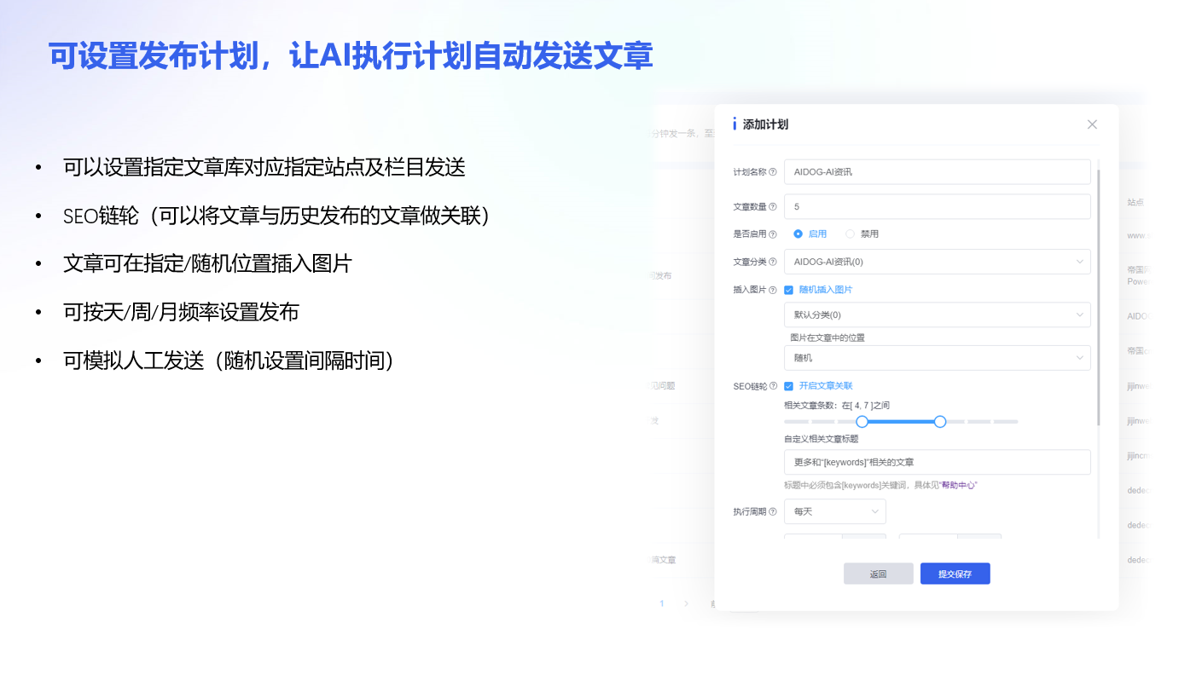
Task: Open the 帮助中心 link
Action: point(958,485)
